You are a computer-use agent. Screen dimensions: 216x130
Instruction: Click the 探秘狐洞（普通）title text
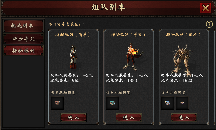[x=128, y=35]
